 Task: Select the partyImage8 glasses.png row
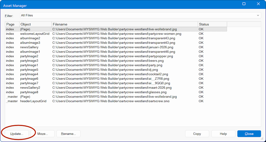pyautogui.click(x=109, y=92)
